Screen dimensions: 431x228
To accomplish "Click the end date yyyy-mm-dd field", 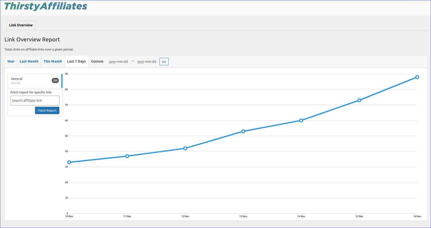I will [x=147, y=62].
